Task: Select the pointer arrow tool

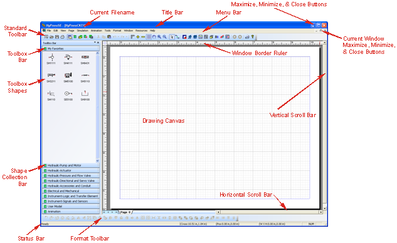Action: [x=172, y=37]
